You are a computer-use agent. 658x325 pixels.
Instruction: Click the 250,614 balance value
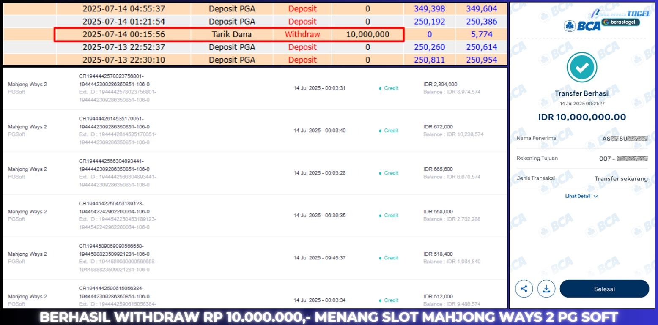pos(482,47)
